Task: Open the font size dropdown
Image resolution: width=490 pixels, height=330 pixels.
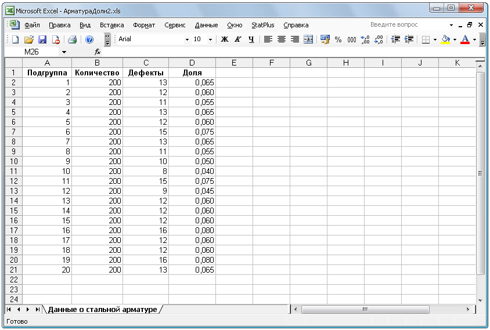Action: [210, 39]
